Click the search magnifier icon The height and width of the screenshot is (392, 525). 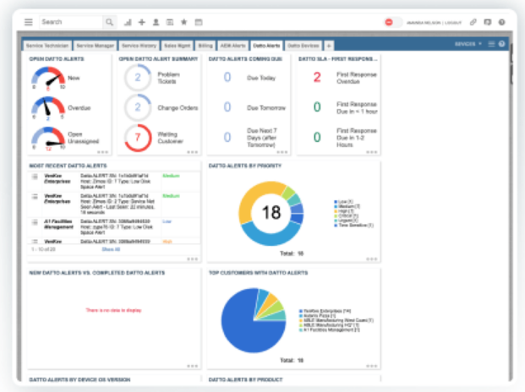coord(110,23)
